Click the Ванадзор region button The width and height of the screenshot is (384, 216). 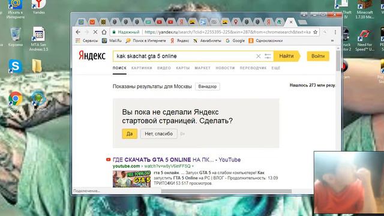tap(208, 86)
